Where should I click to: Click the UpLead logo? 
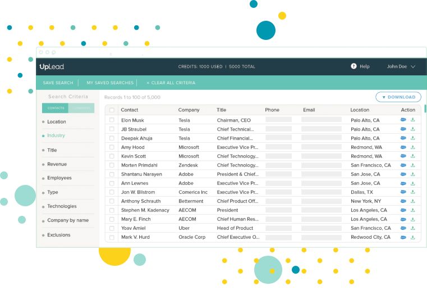(52, 66)
